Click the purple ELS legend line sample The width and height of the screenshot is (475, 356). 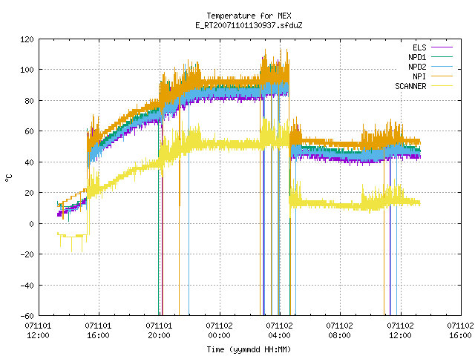[442, 47]
